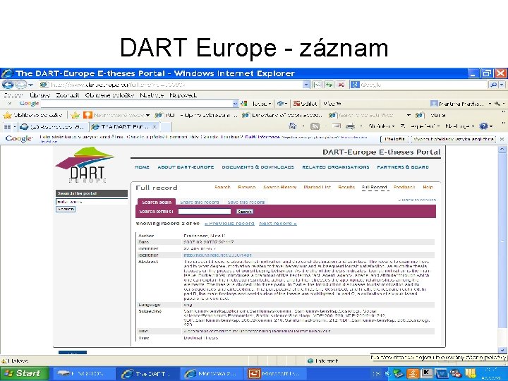Viewport: 508px width, 381px height.
Task: Open the Microsoft PowerPoint taskbar item
Action: pyautogui.click(x=274, y=373)
